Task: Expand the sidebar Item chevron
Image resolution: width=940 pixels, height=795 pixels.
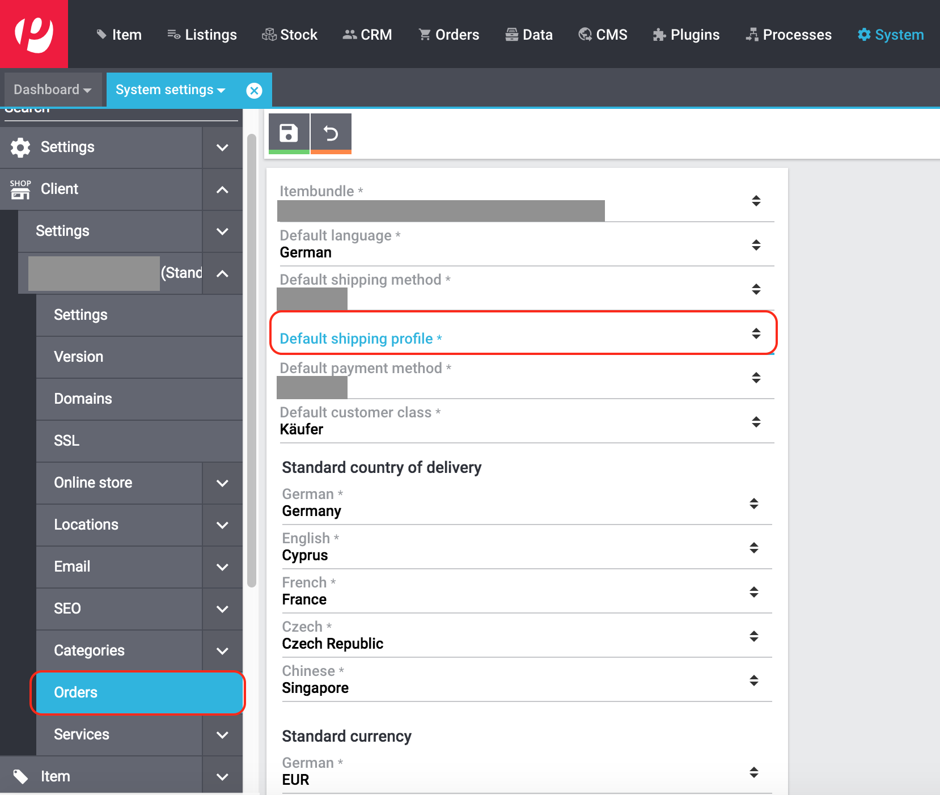Action: tap(222, 777)
